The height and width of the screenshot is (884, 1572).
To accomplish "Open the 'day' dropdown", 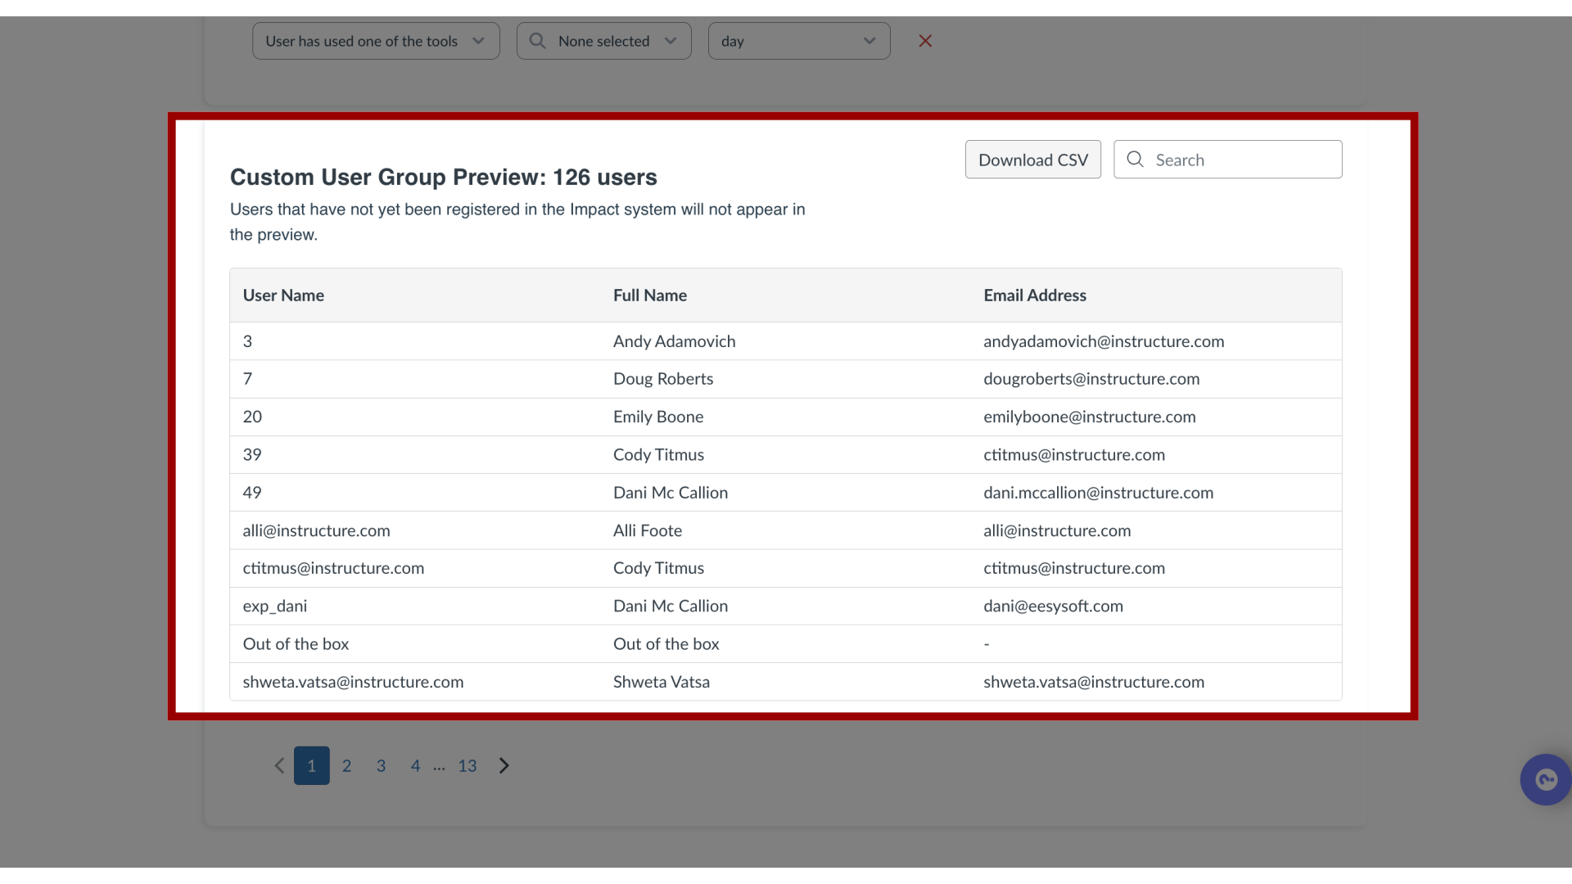I will pos(799,41).
